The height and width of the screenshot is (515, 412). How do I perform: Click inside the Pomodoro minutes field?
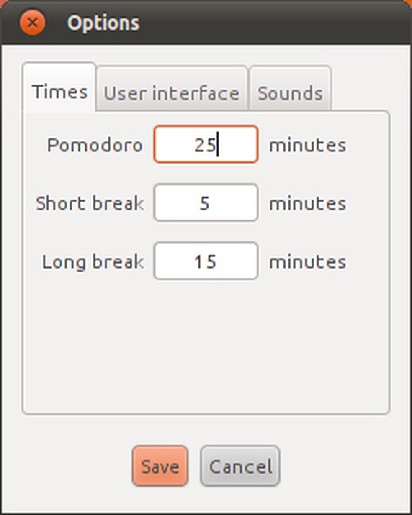[x=206, y=144]
